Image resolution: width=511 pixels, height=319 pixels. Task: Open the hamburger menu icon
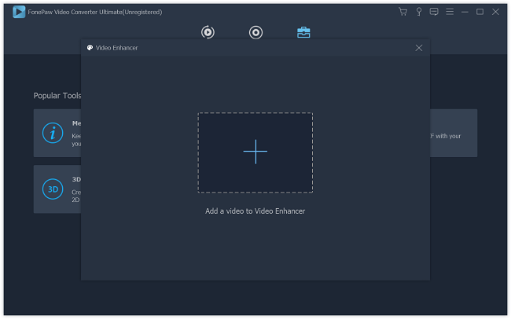pyautogui.click(x=450, y=12)
